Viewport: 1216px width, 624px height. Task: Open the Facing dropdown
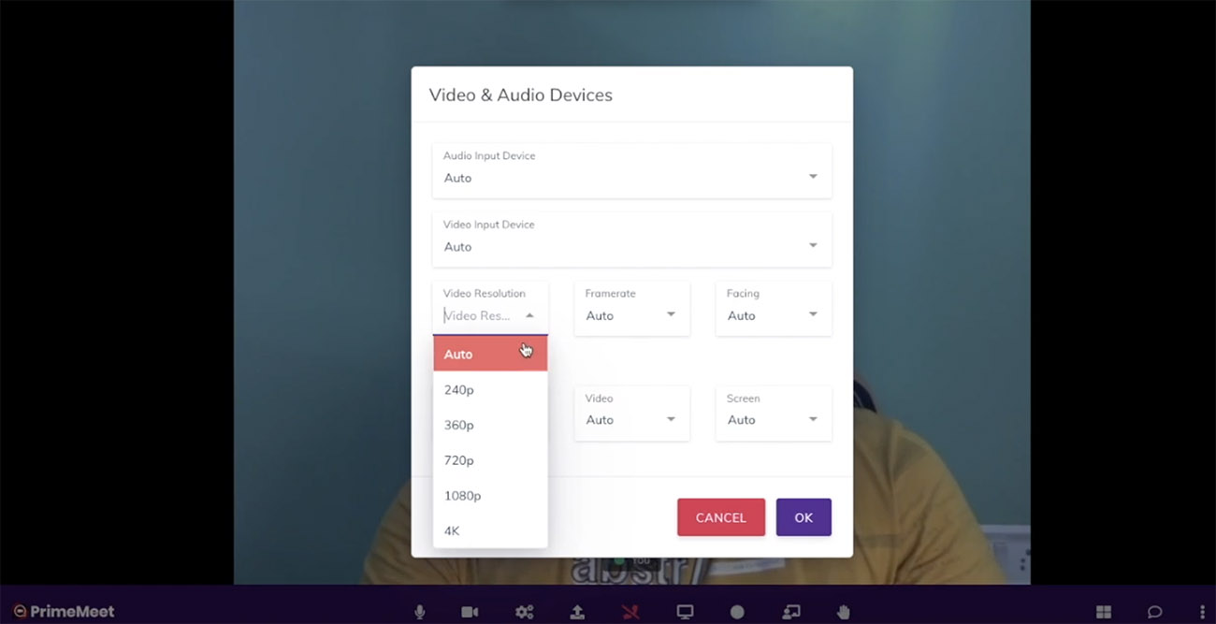[x=774, y=308]
